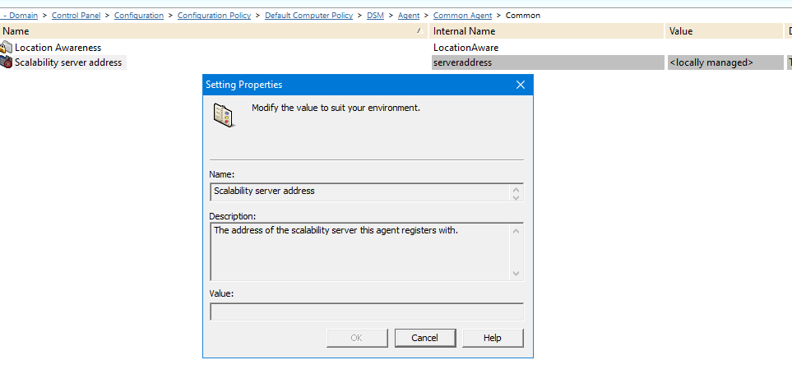Image resolution: width=792 pixels, height=383 pixels.
Task: Click inside the Value input field
Action: pos(366,311)
